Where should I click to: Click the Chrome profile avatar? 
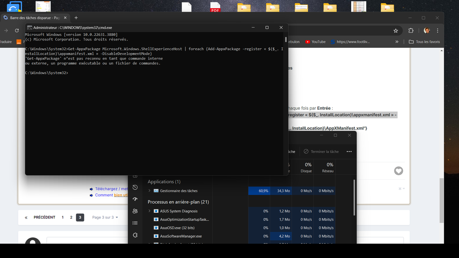(x=426, y=31)
